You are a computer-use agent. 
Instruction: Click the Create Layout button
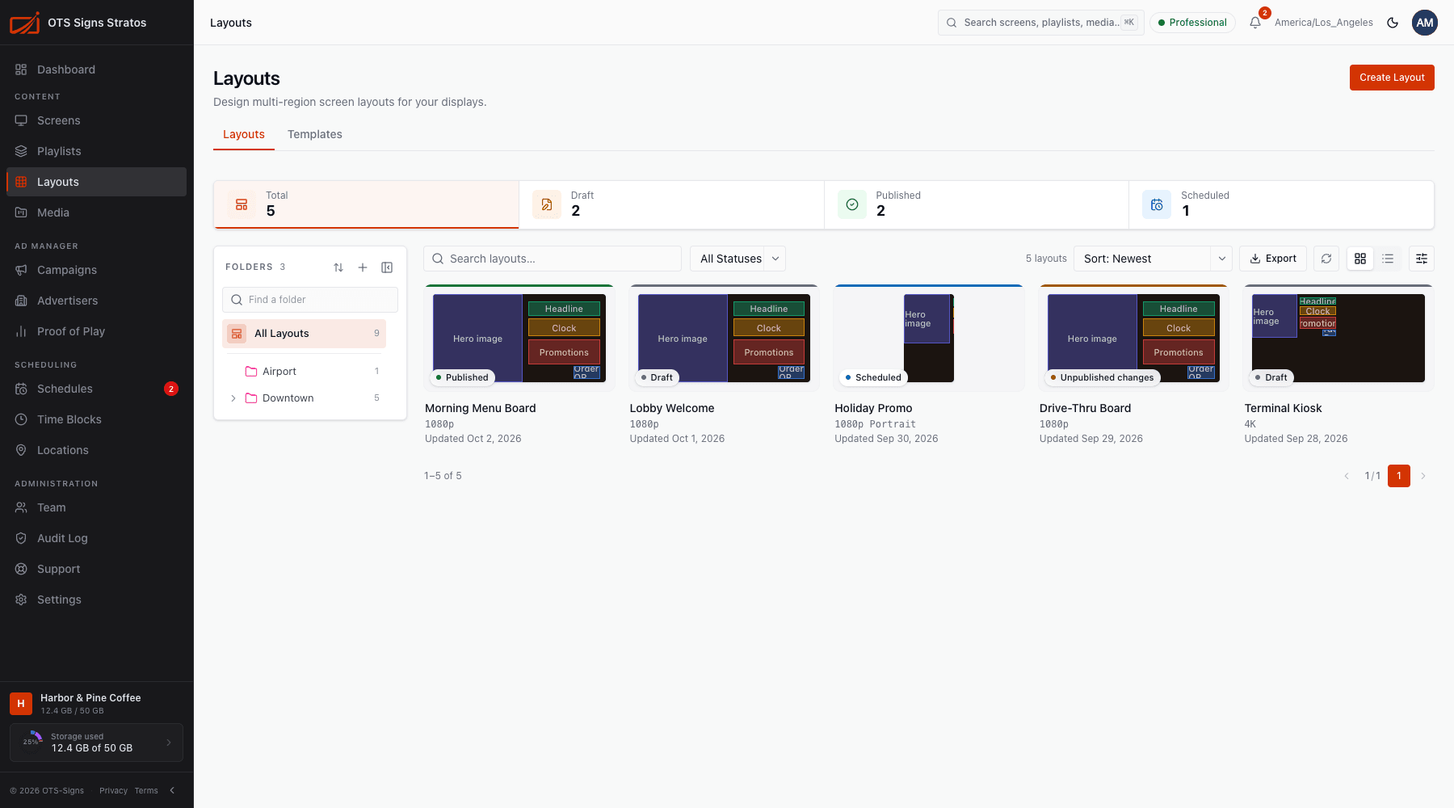pos(1392,78)
